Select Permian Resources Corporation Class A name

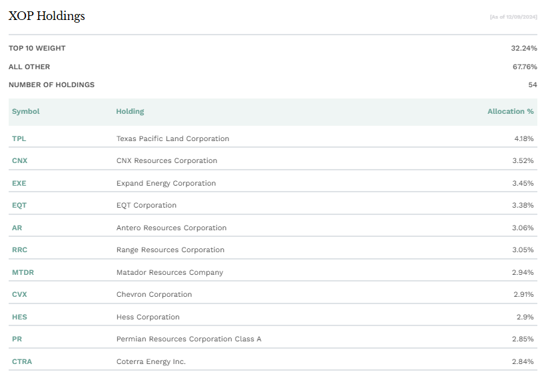click(188, 339)
